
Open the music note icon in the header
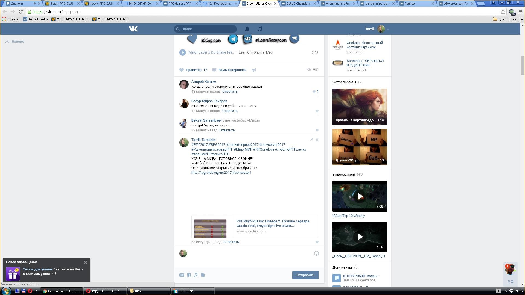259,29
